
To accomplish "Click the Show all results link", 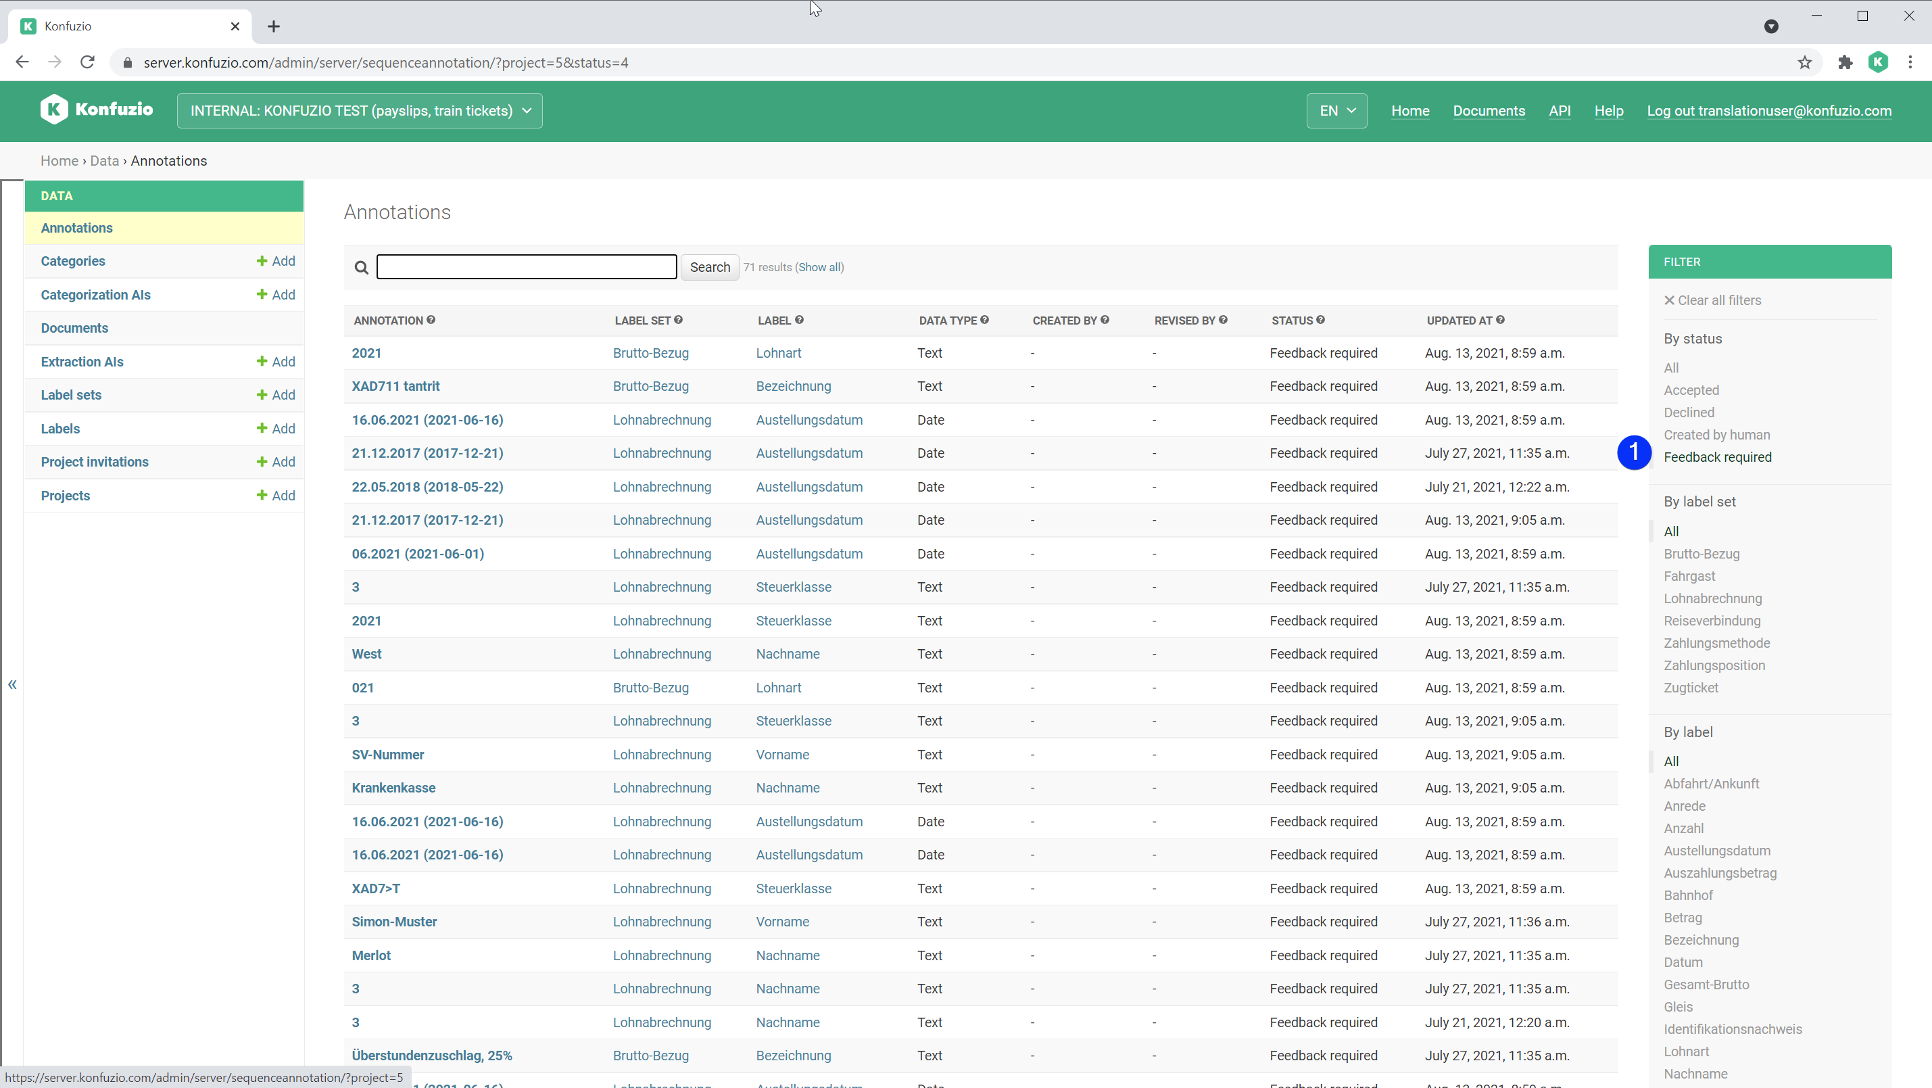I will coord(820,267).
